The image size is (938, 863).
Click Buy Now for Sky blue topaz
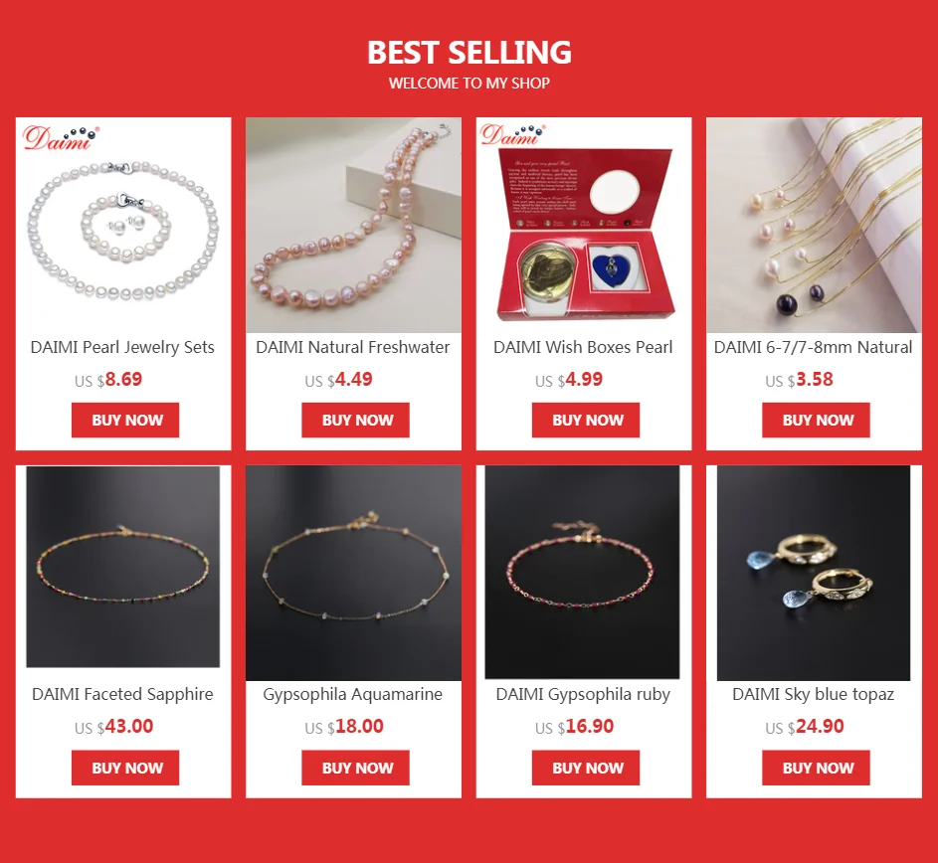click(816, 768)
